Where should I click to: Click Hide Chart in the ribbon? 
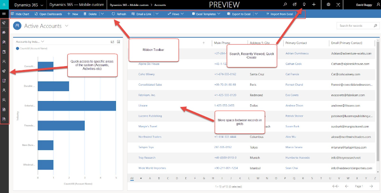click(x=20, y=14)
